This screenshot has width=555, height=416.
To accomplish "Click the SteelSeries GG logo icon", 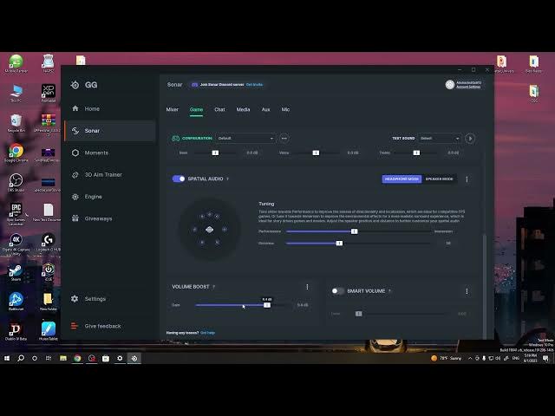I will pyautogui.click(x=75, y=85).
